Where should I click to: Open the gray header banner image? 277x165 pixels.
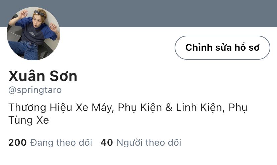pyautogui.click(x=138, y=13)
